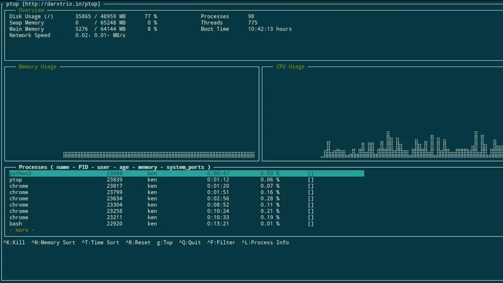The height and width of the screenshot is (283, 503).
Task: Jump to the top with g:Top
Action: (x=165, y=242)
